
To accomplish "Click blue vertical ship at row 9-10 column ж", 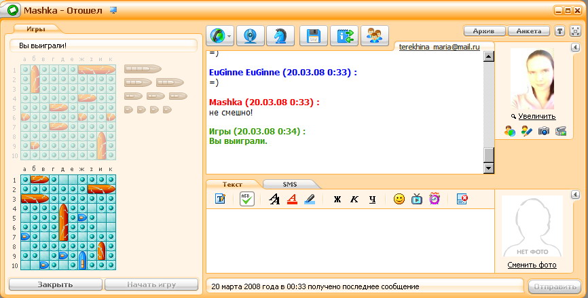I will tap(83, 260).
